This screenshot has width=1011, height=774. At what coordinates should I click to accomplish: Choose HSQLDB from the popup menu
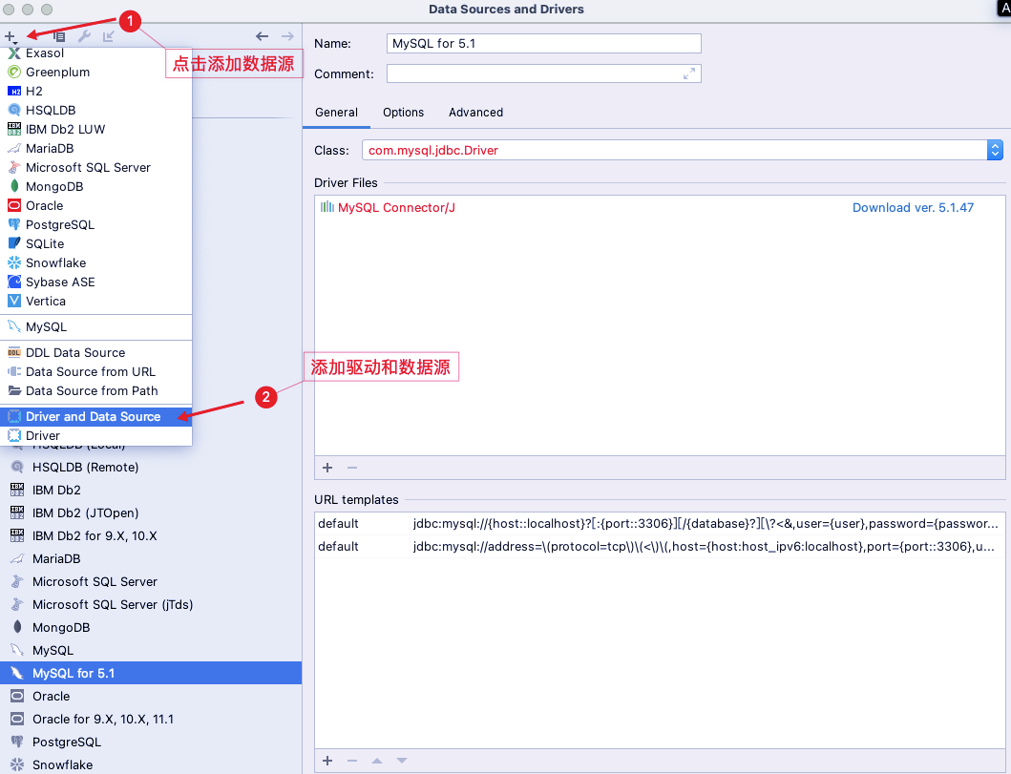click(x=96, y=110)
